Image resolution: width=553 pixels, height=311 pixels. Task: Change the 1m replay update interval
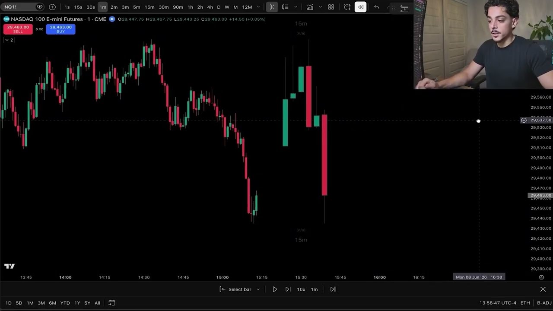(x=315, y=289)
